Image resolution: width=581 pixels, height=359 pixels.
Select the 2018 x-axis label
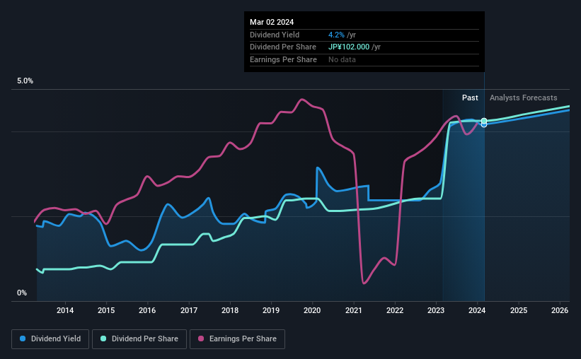click(x=230, y=310)
